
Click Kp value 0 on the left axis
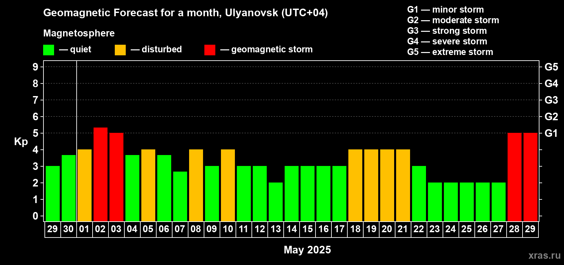pyautogui.click(x=35, y=216)
